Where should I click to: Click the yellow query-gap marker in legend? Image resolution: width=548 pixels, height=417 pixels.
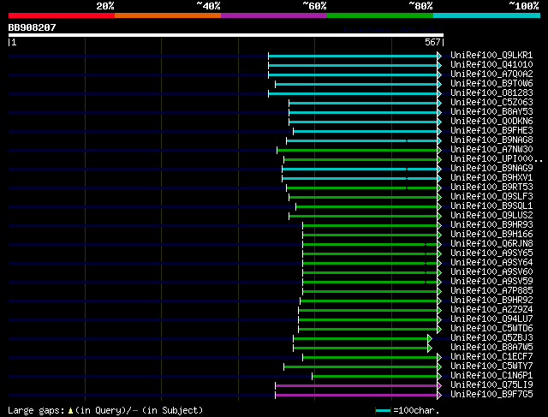[x=70, y=411]
